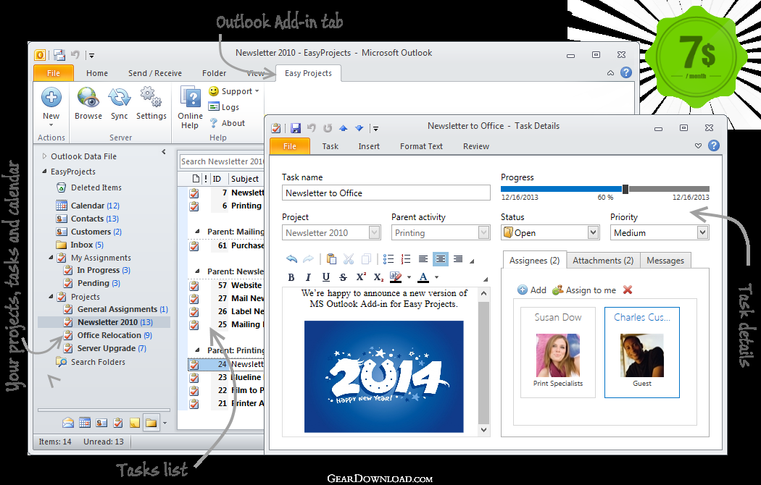This screenshot has width=761, height=485.
Task: Toggle Center alignment button
Action: [x=440, y=259]
